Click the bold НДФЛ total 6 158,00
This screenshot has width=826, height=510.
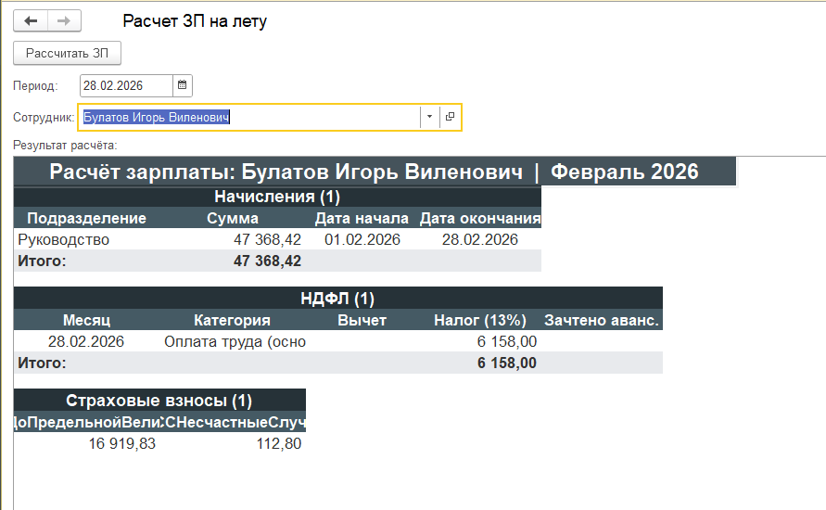point(507,363)
